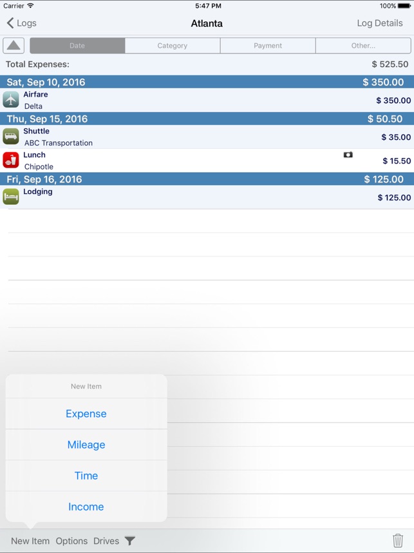Image resolution: width=414 pixels, height=553 pixels.
Task: Select Time in New Item popup
Action: click(x=86, y=476)
